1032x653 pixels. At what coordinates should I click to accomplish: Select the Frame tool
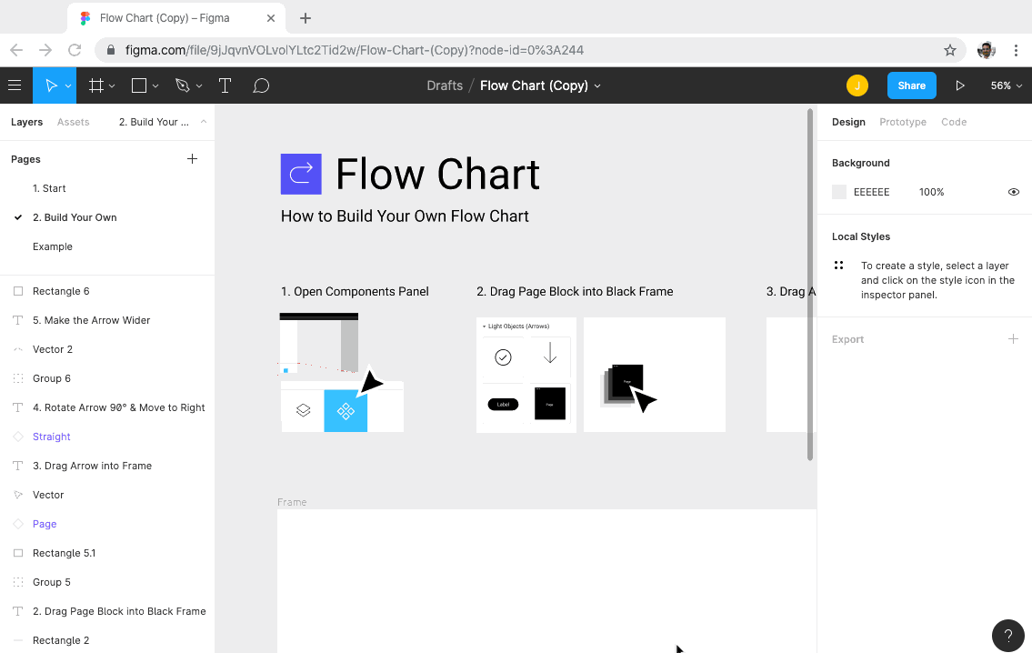click(x=96, y=85)
